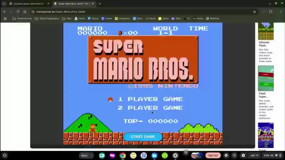Screen dimensions: 285x160
Task: Open the media thumbnail preview in shelf
Action: tap(197, 155)
